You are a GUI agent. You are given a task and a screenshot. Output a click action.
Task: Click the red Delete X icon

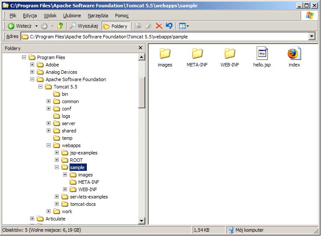click(159, 26)
